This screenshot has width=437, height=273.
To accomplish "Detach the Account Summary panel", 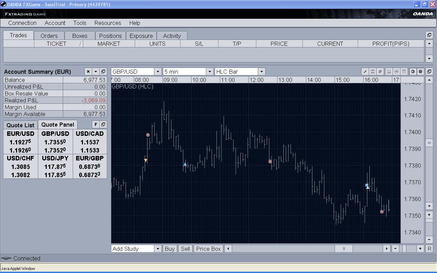I will [103, 72].
